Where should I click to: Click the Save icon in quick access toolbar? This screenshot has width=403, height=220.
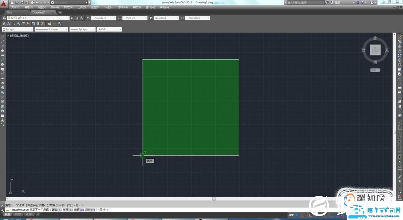click(x=22, y=2)
